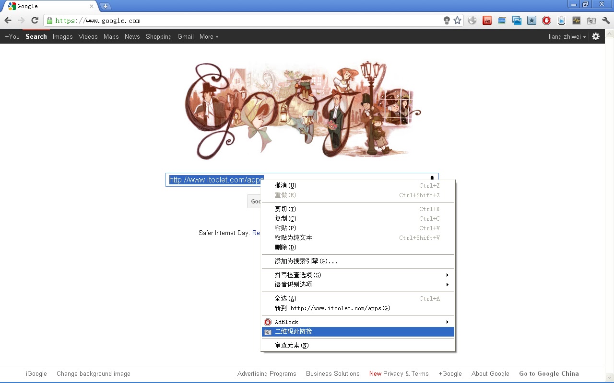Open the globe extension icon
Viewport: 614px width, 383px height.
point(472,21)
